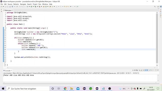Click the Open Perspective icon

point(158,7)
